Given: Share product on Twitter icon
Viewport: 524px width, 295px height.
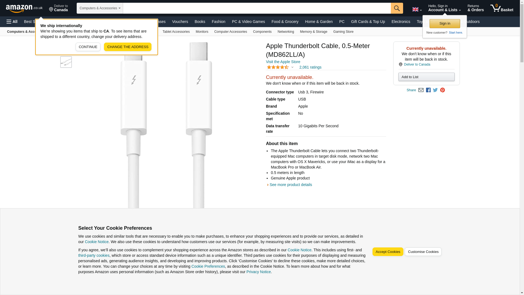Looking at the screenshot, I should [x=435, y=90].
